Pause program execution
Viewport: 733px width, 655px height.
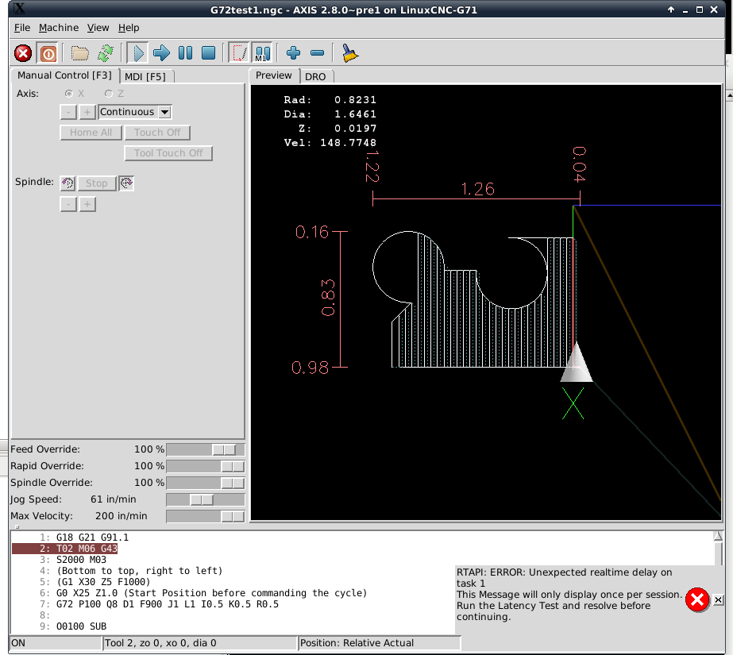[186, 53]
